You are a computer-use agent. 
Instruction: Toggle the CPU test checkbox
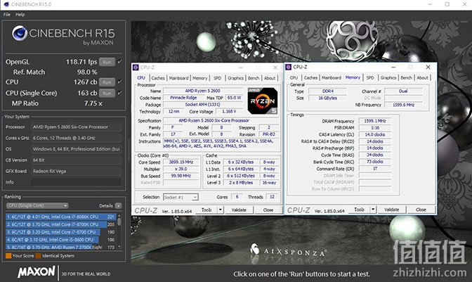click(120, 82)
